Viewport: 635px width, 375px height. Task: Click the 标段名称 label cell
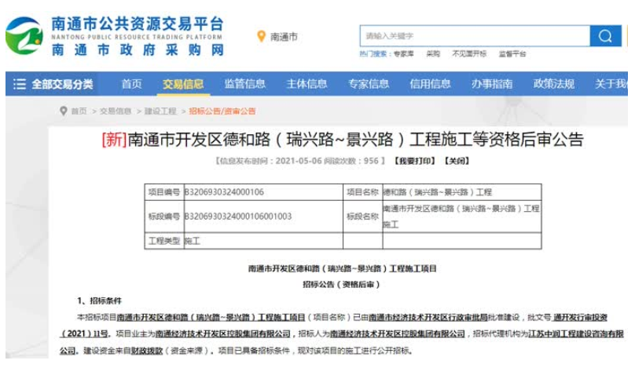click(362, 217)
